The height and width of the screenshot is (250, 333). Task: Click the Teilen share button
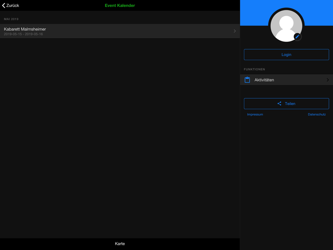[286, 104]
